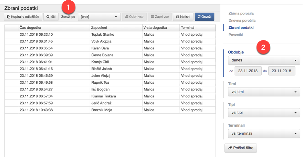The height and width of the screenshot is (157, 303).
Task: Sort by the Terminal column header
Action: 198,28
